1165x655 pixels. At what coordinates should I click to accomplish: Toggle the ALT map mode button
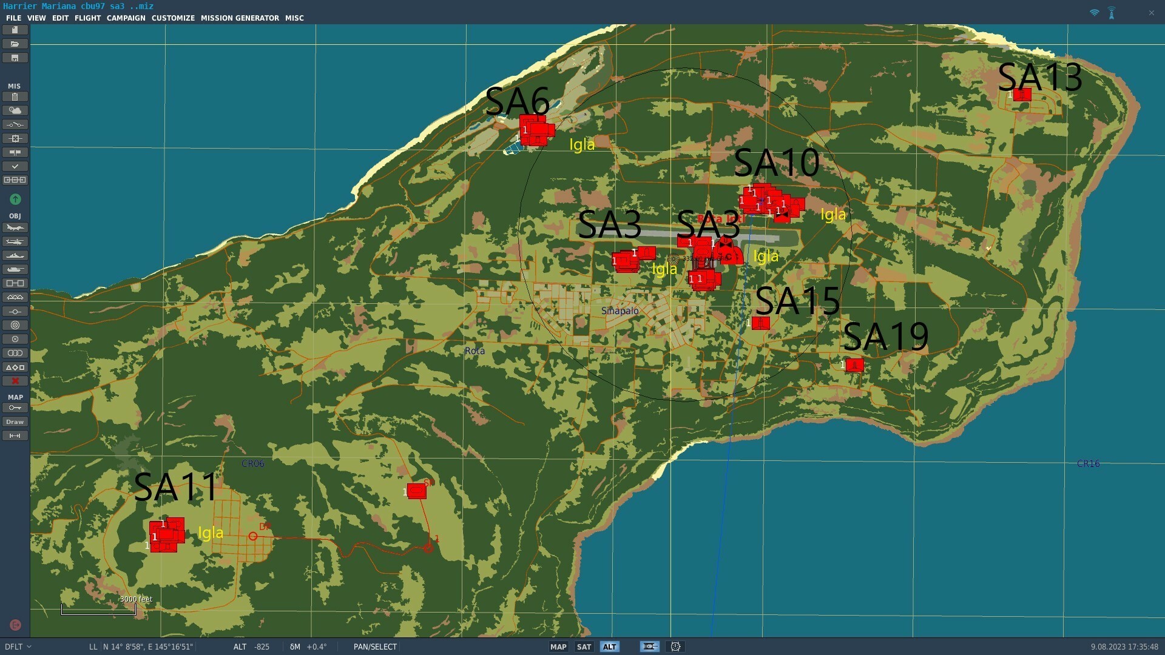tap(609, 647)
